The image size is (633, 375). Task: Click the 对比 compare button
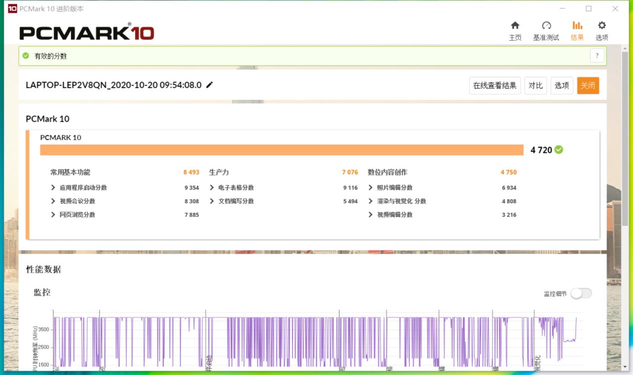(536, 85)
